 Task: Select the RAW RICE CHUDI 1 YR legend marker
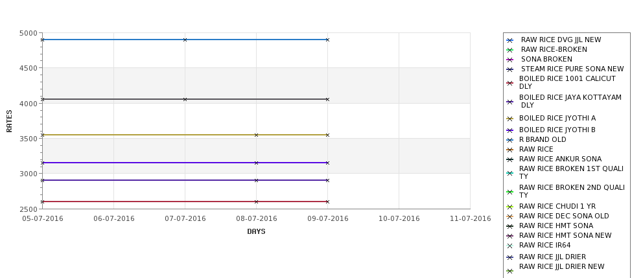[510, 207]
